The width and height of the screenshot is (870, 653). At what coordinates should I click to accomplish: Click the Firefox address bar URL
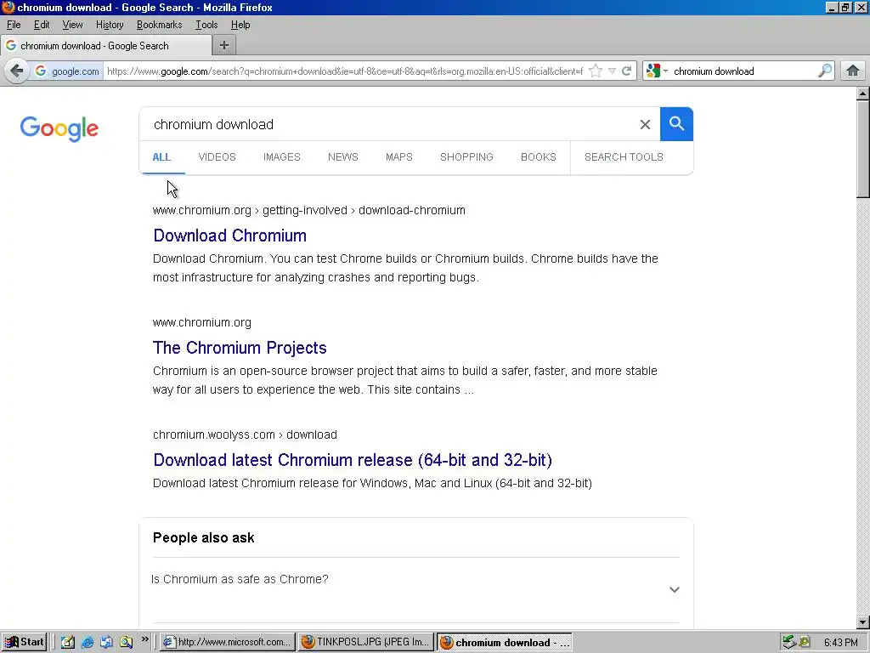[x=345, y=71]
